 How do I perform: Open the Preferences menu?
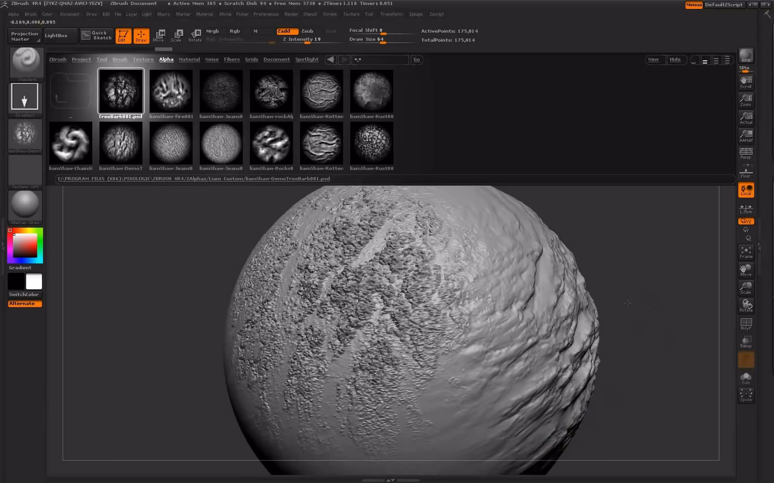(x=266, y=14)
